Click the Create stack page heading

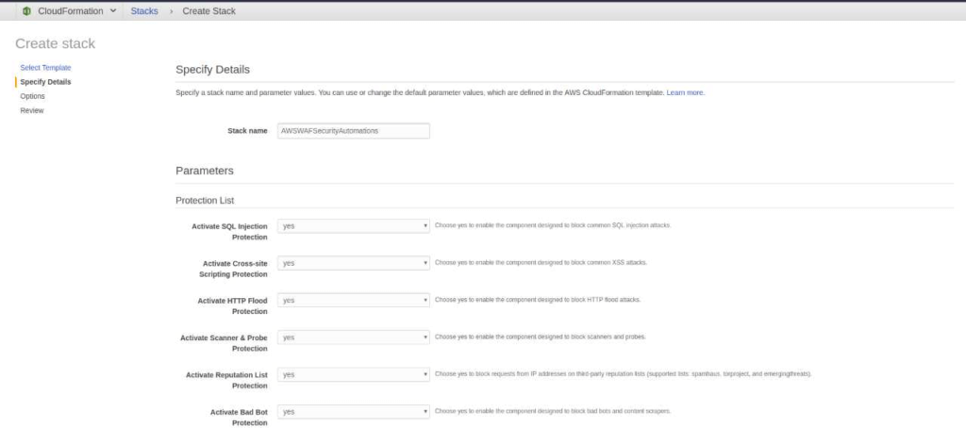(56, 43)
